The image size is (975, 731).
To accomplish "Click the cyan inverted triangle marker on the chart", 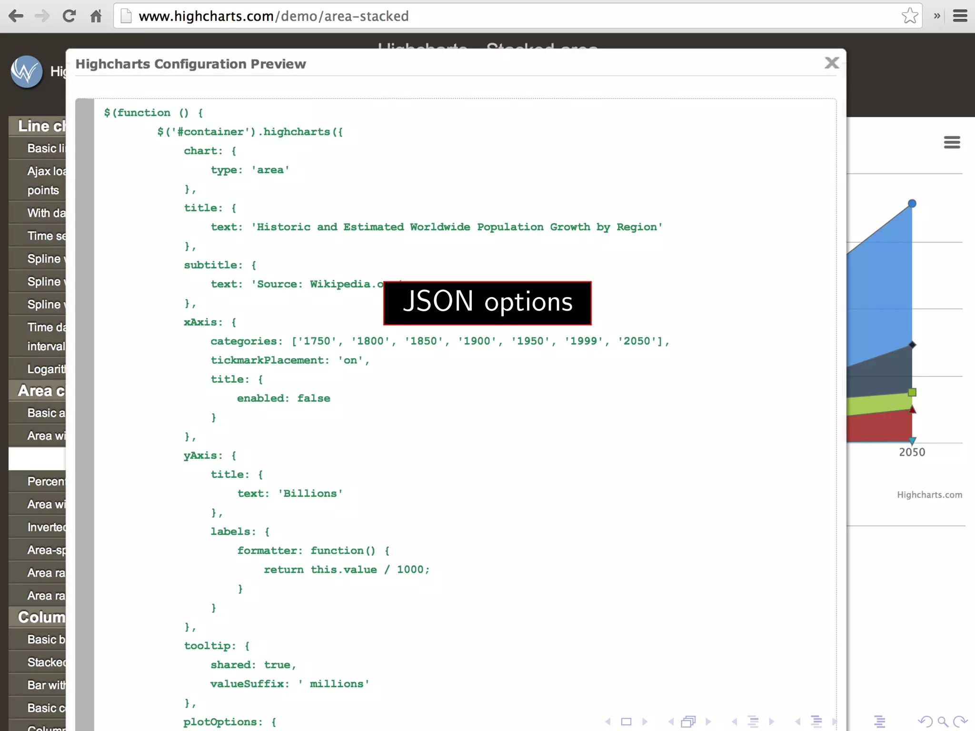I will pyautogui.click(x=912, y=441).
